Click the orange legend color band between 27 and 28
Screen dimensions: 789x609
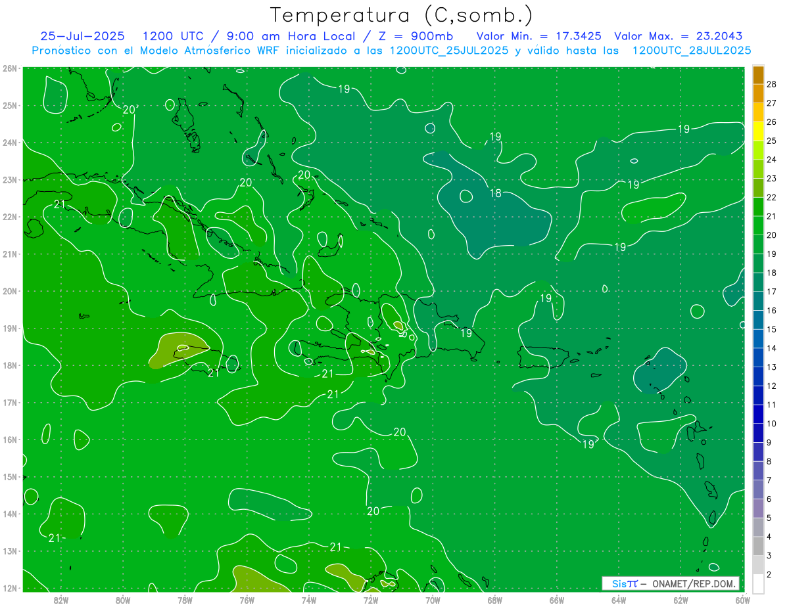click(758, 93)
